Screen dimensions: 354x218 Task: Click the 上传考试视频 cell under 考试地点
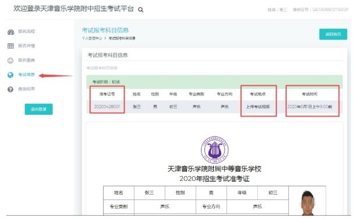click(x=258, y=107)
